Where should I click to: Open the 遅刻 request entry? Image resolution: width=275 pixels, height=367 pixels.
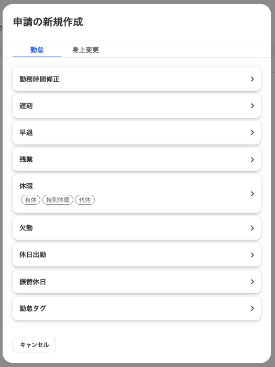point(137,106)
